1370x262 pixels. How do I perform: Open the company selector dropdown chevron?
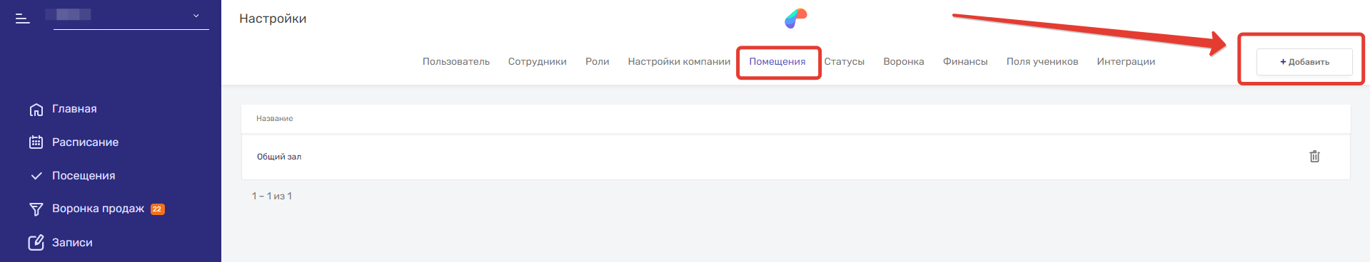tap(196, 16)
